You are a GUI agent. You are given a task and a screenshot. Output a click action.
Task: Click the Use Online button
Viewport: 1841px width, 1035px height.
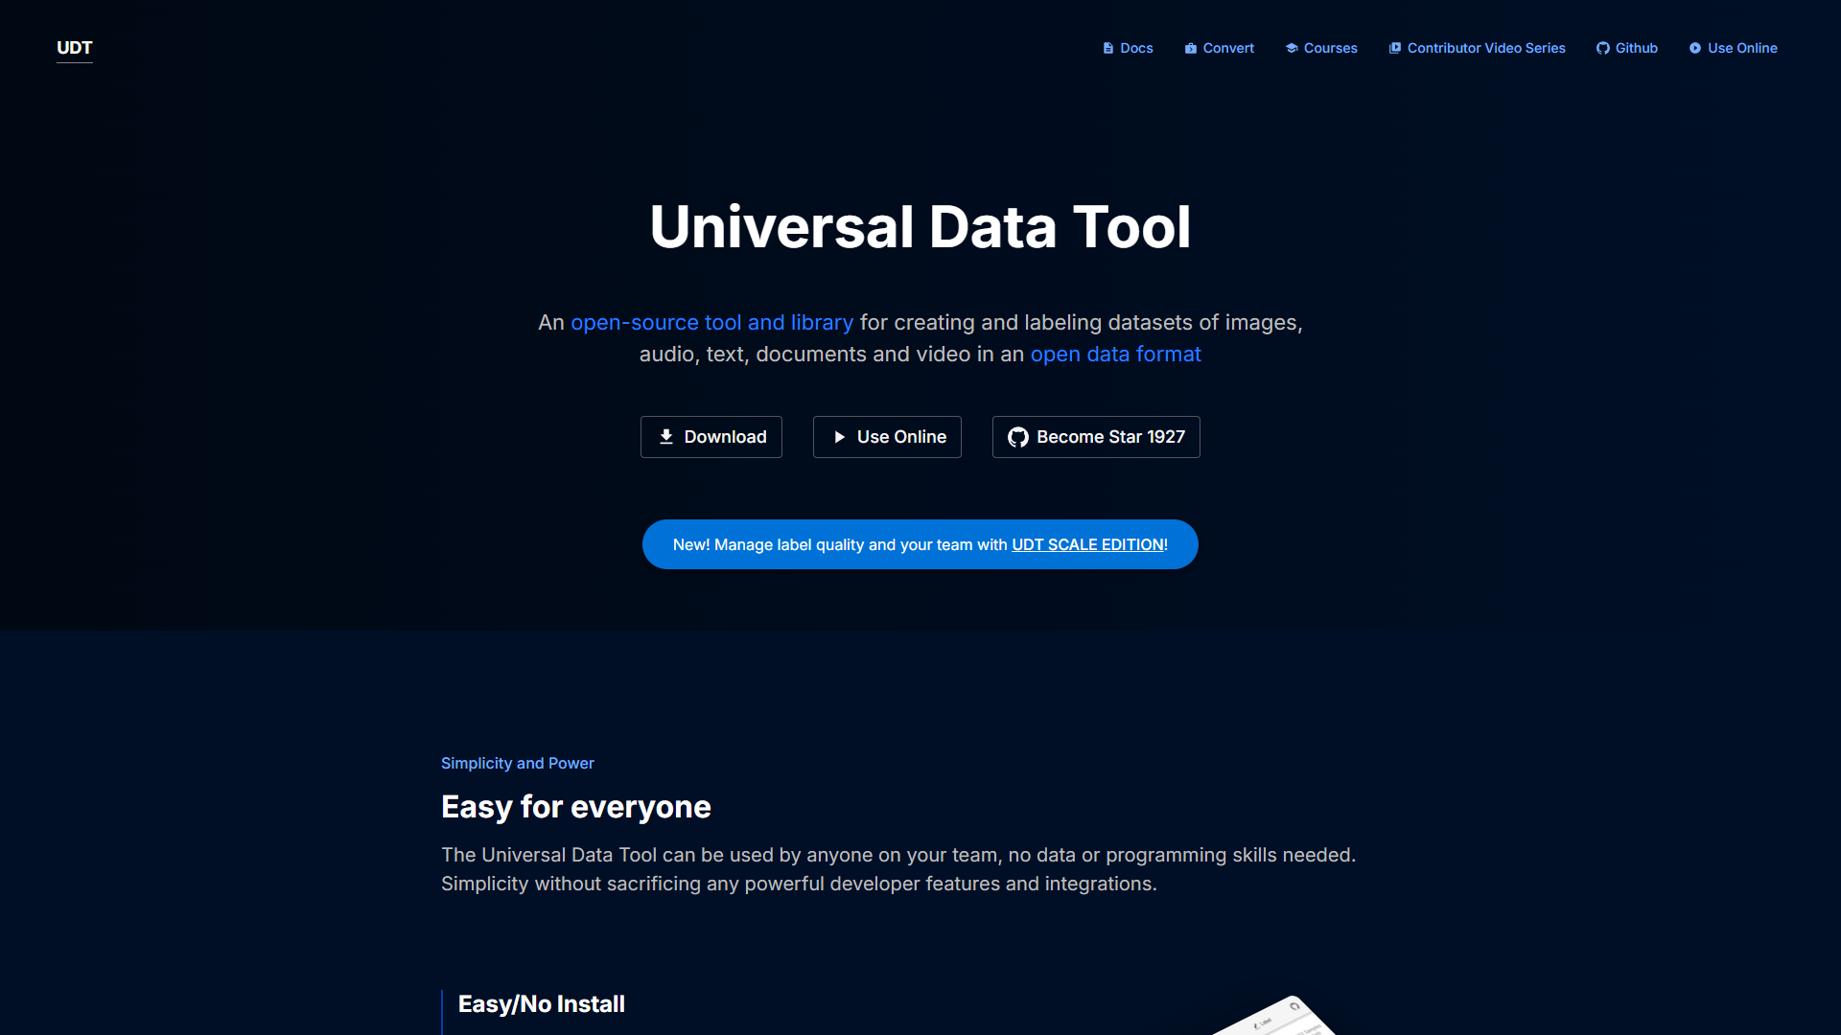tap(886, 437)
